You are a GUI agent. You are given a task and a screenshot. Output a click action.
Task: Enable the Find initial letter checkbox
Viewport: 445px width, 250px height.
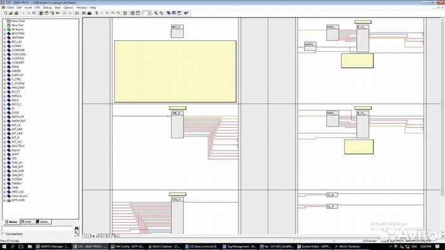pyautogui.click(x=4, y=235)
